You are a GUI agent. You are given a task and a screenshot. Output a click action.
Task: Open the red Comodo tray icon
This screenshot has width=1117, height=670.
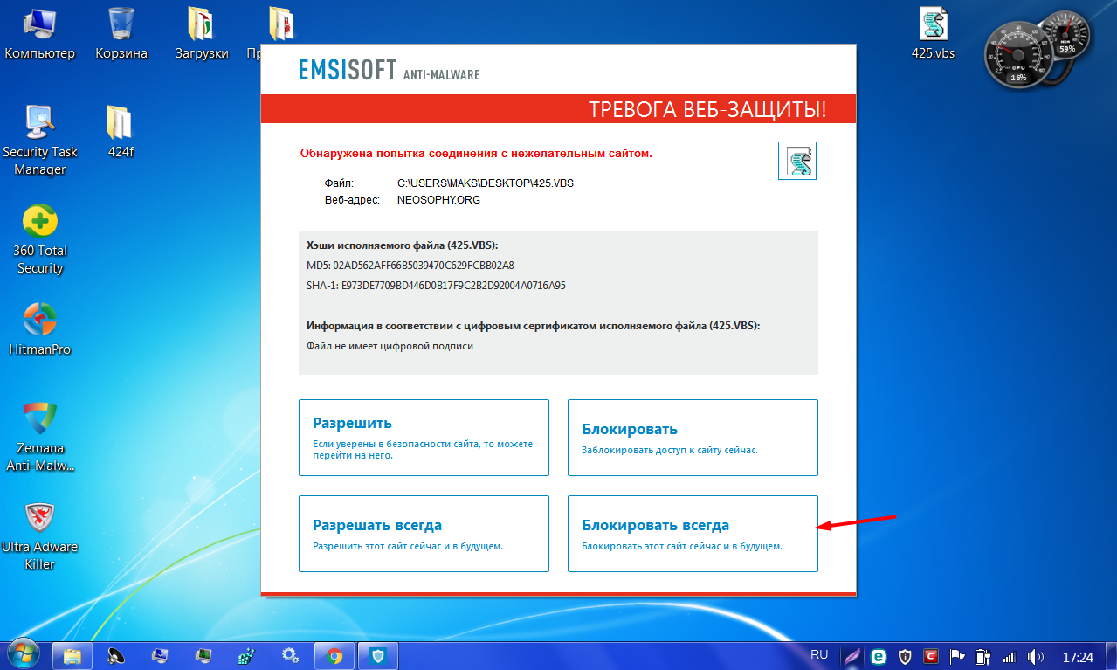click(x=931, y=656)
